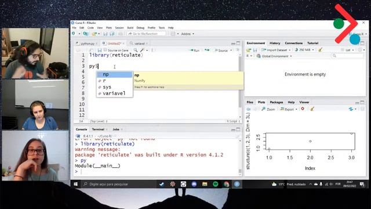Open the R Script file type selector
The image size is (371, 209).
coord(234,121)
